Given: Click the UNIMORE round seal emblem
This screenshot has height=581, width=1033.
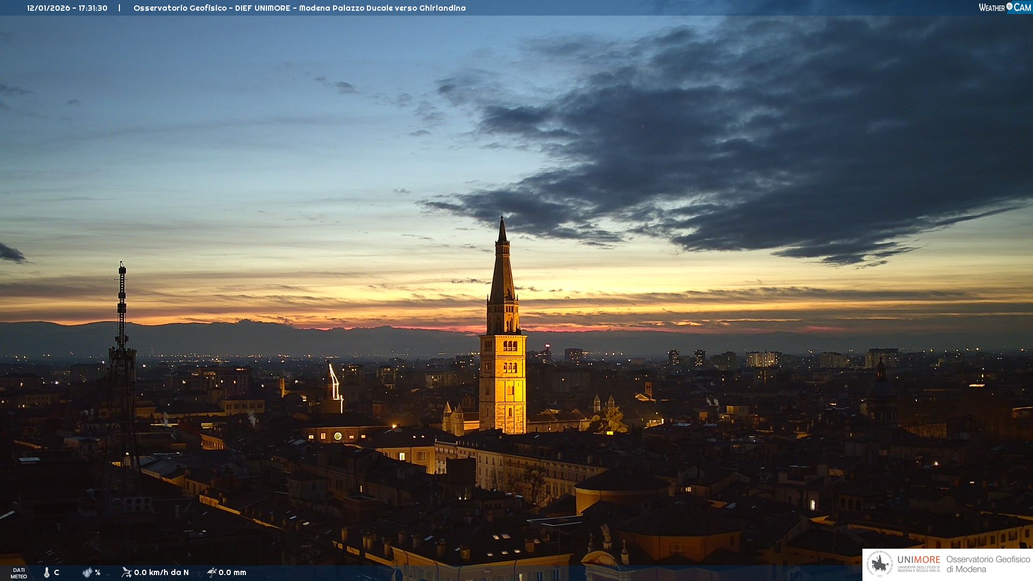Looking at the screenshot, I should (x=880, y=564).
